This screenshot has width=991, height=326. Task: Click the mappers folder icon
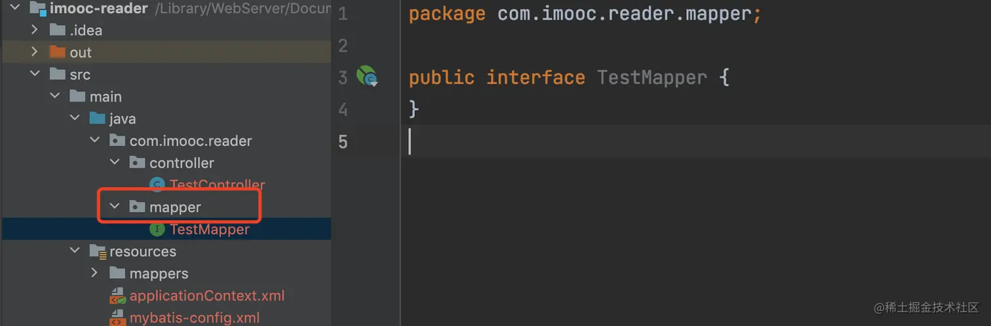[117, 273]
